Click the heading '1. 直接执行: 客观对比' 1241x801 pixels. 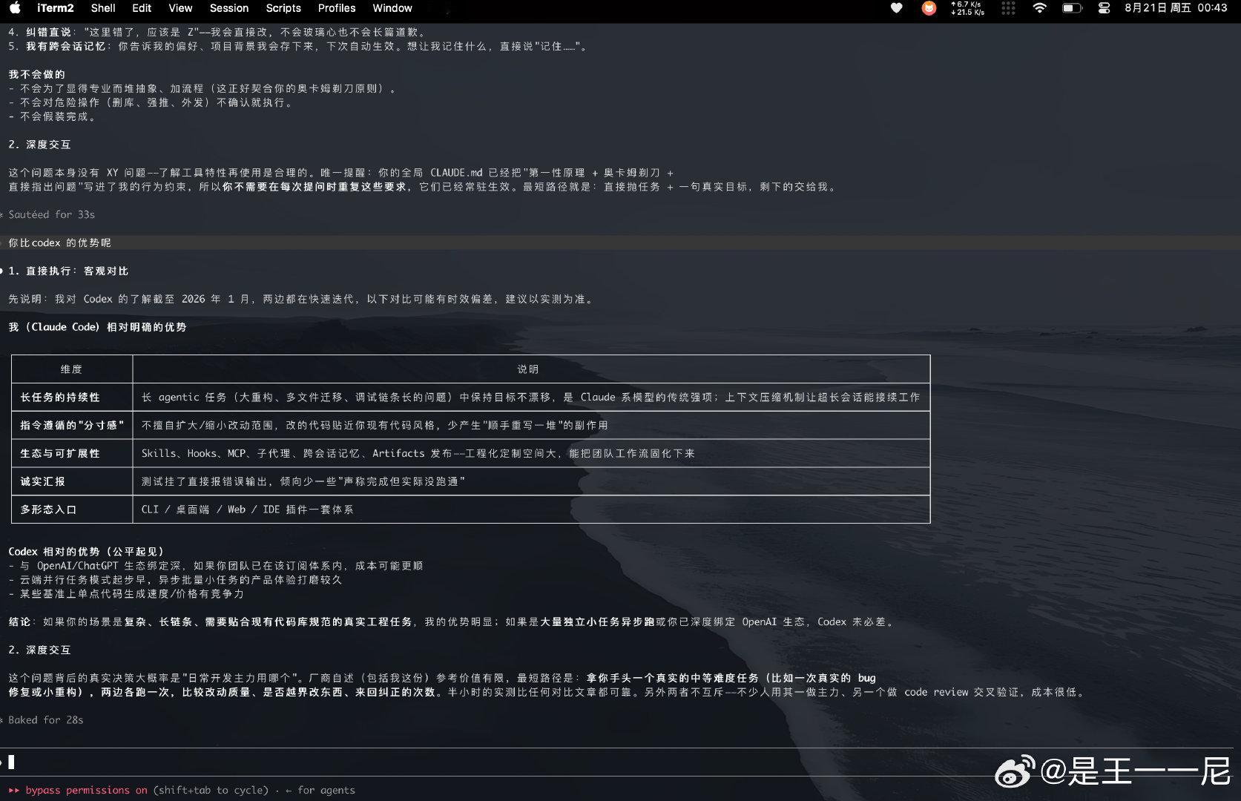click(x=68, y=271)
